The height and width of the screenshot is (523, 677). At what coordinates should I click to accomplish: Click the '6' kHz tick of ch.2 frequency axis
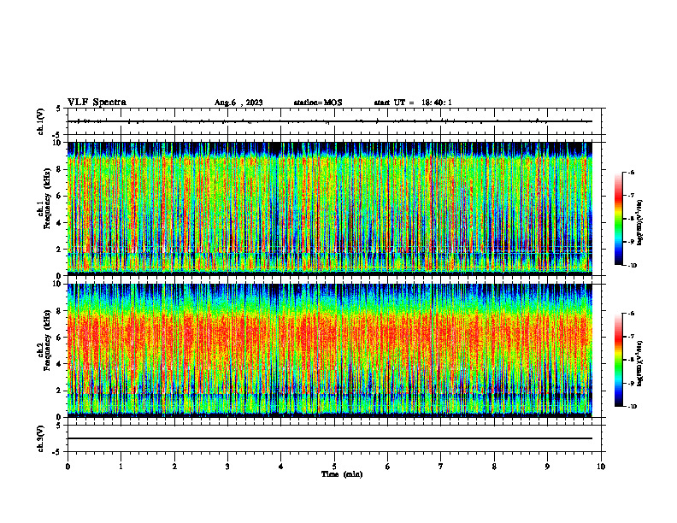[60, 338]
